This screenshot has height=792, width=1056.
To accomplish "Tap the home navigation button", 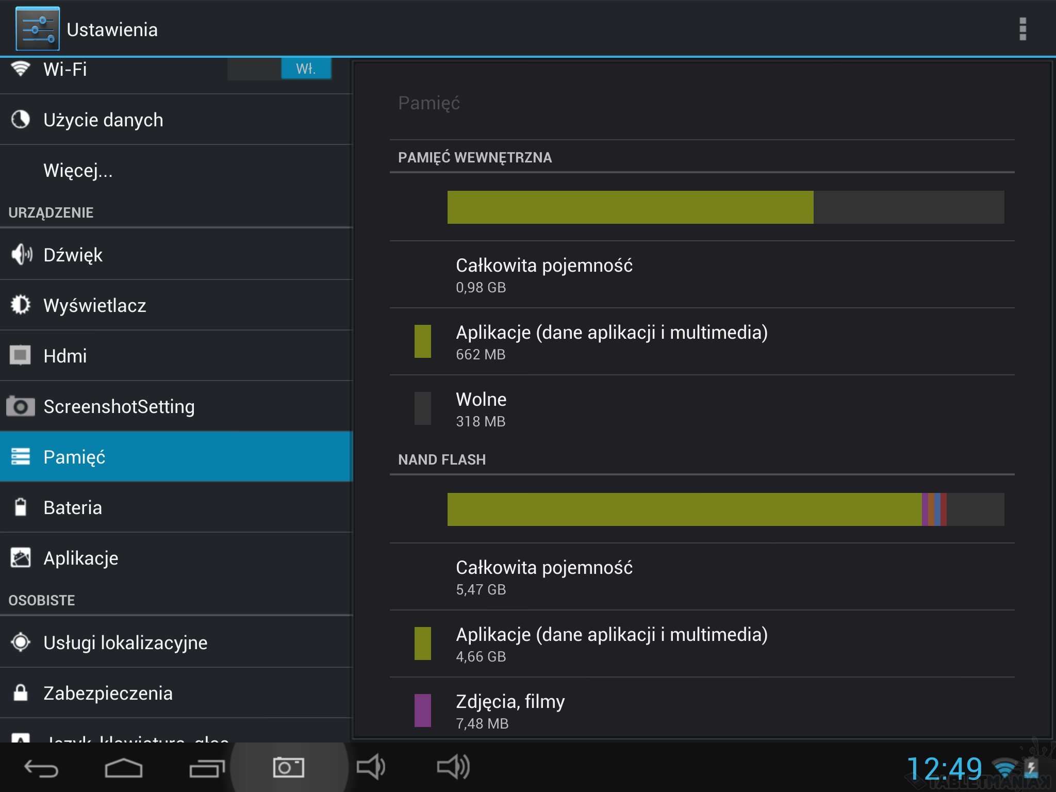I will 123,769.
